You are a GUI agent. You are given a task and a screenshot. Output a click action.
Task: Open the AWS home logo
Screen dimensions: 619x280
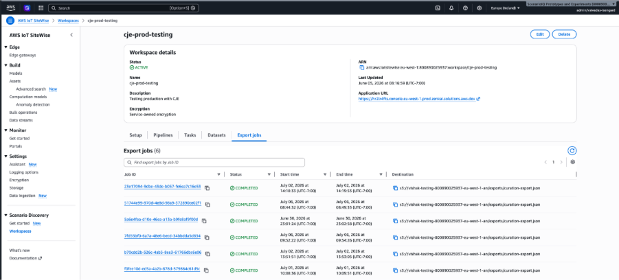(11, 8)
